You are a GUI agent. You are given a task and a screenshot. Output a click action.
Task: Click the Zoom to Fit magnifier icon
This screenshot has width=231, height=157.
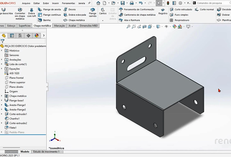coord(128,27)
